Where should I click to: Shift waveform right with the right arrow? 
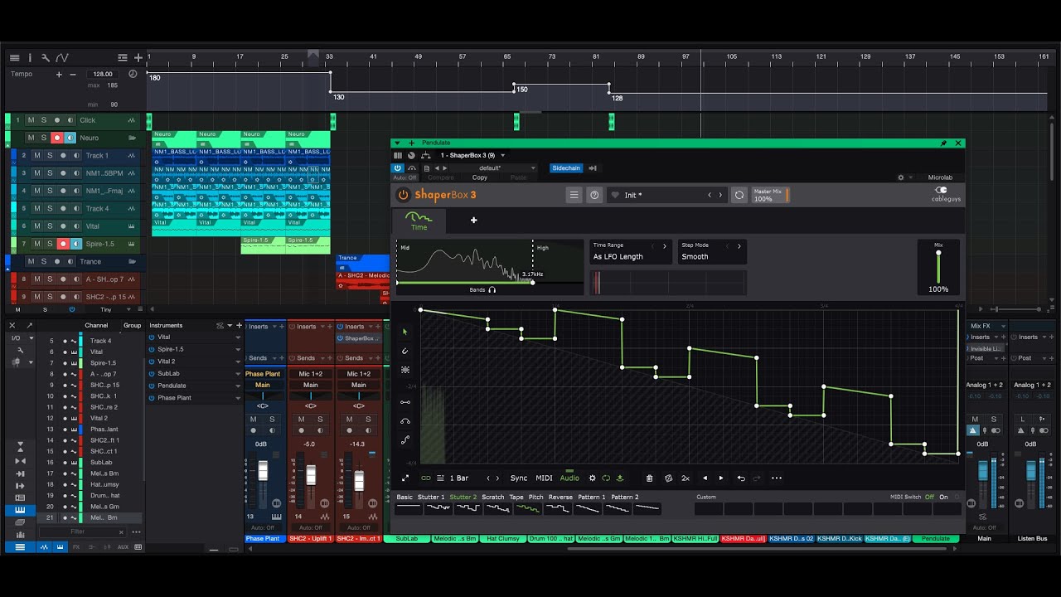coord(721,478)
